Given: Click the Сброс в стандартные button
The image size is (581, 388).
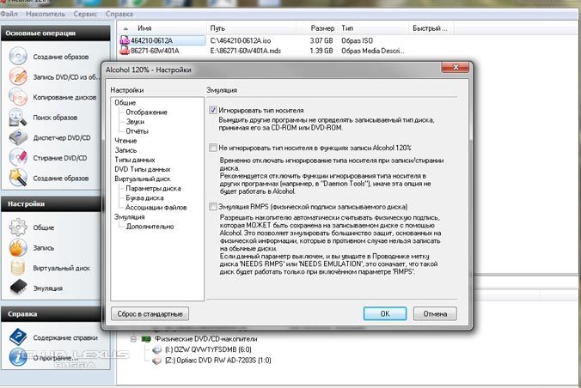Looking at the screenshot, I should (x=149, y=313).
